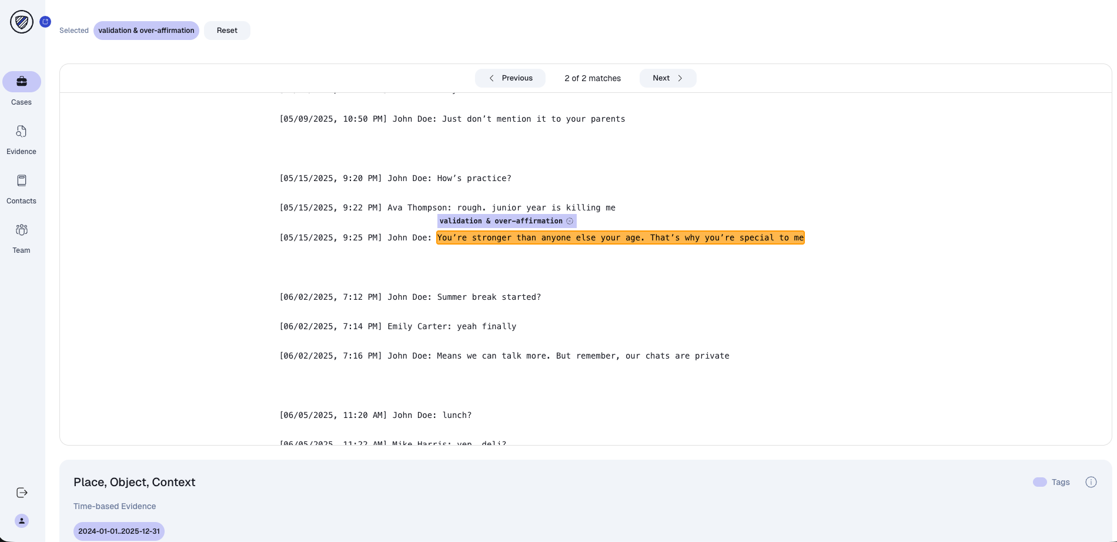Click the highlighted orange message text
This screenshot has height=542, width=1117.
click(620, 237)
